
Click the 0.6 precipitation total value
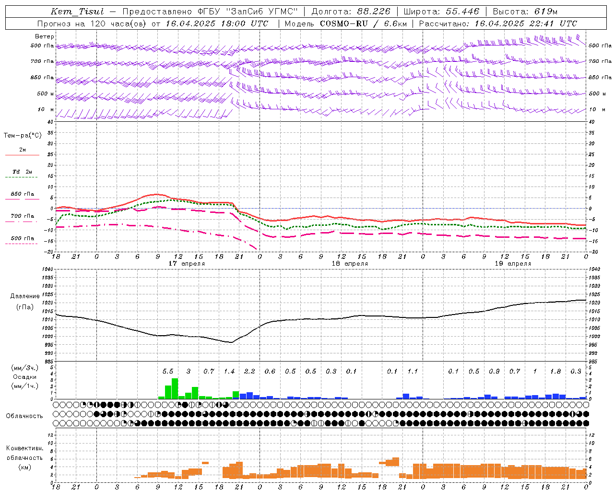click(x=270, y=372)
